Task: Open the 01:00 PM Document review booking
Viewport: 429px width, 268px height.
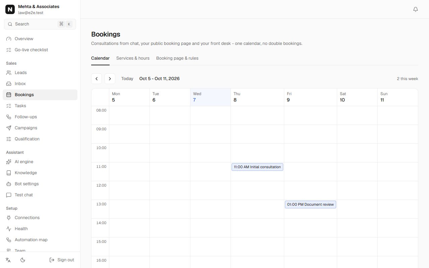Action: (310, 204)
